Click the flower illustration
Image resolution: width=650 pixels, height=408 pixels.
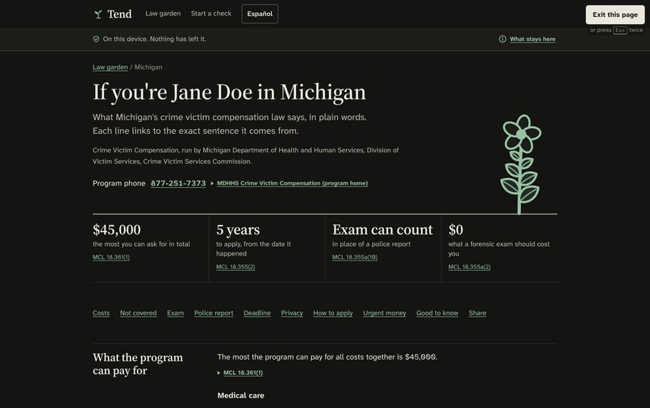point(521,164)
